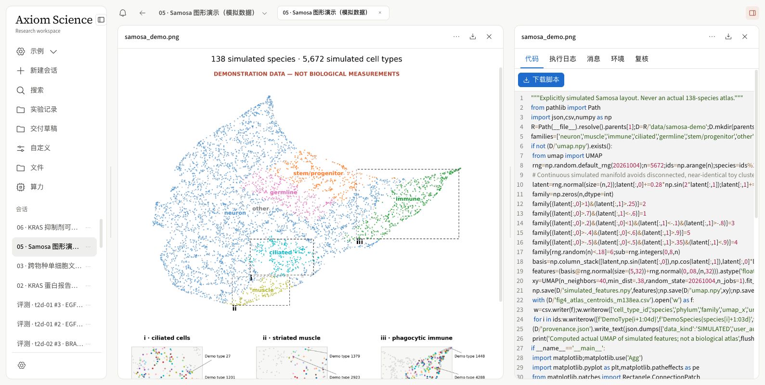Go back with the arrow icon
The image size is (765, 385).
[143, 13]
